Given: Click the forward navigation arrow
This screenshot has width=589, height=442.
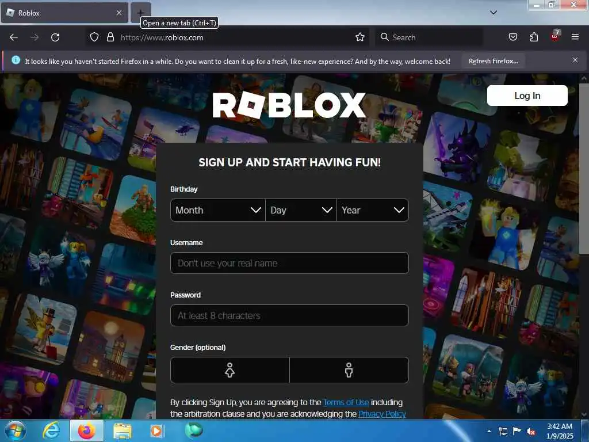Looking at the screenshot, I should point(34,37).
